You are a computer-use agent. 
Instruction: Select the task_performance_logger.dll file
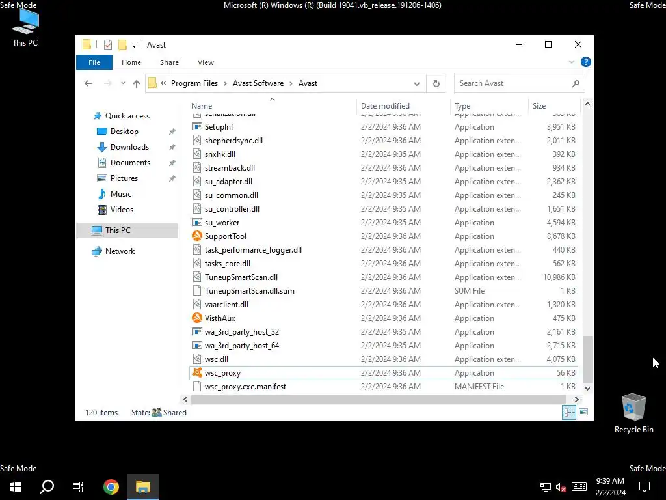253,249
